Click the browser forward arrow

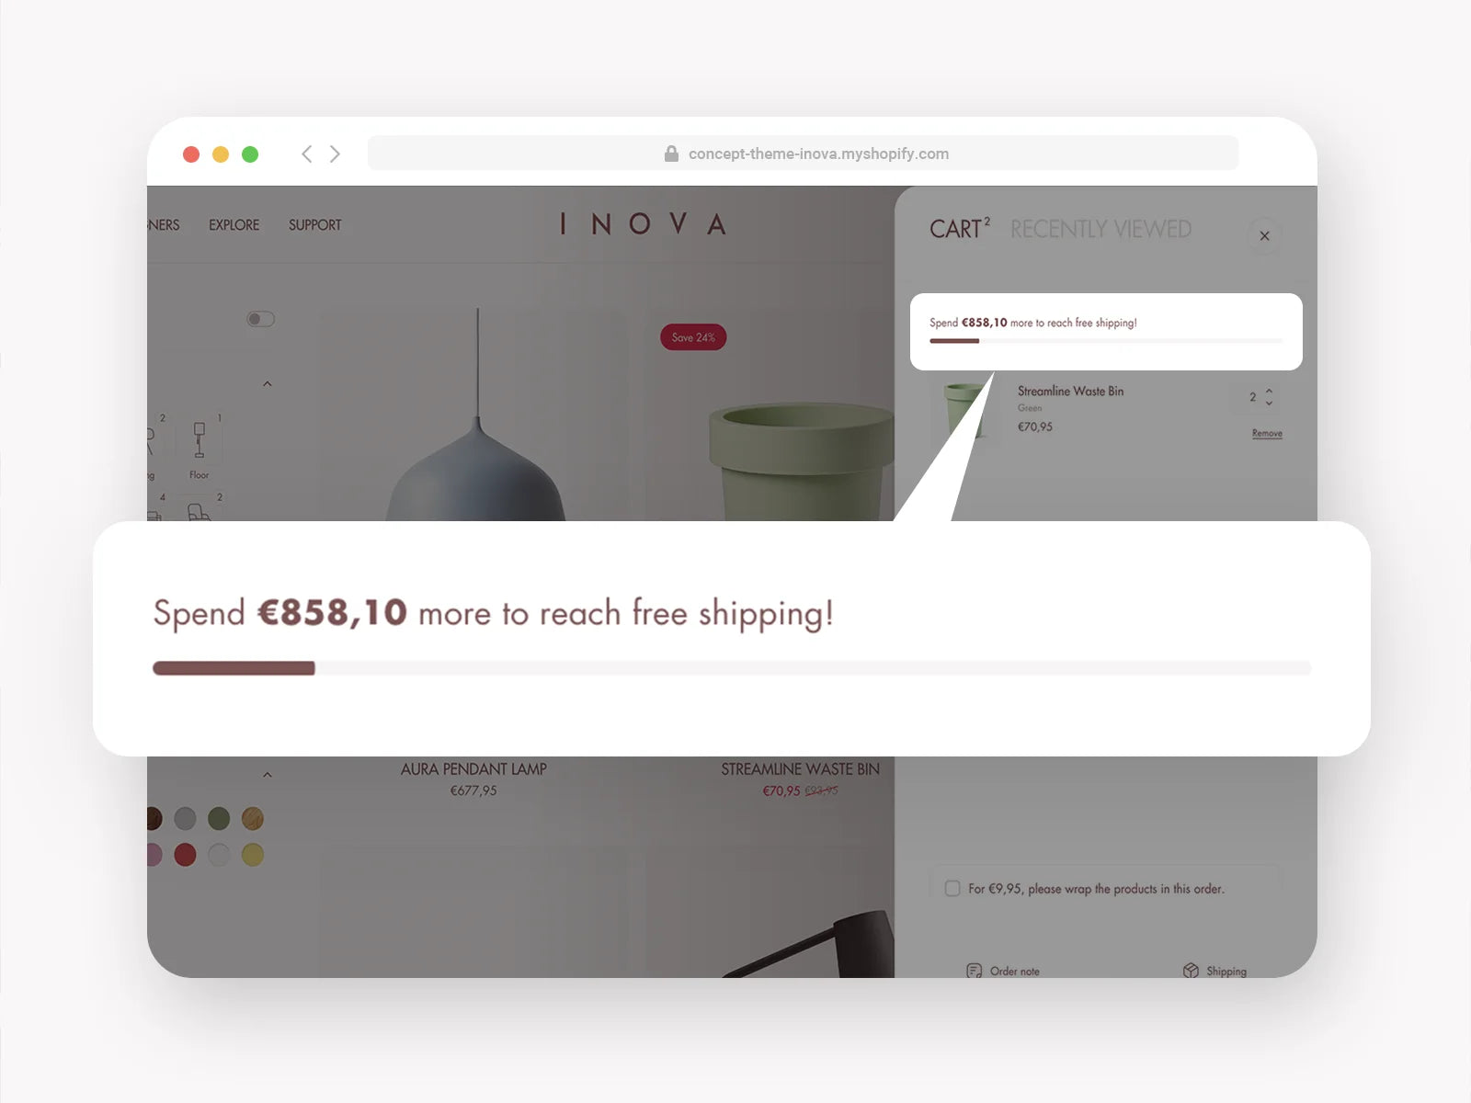335,154
